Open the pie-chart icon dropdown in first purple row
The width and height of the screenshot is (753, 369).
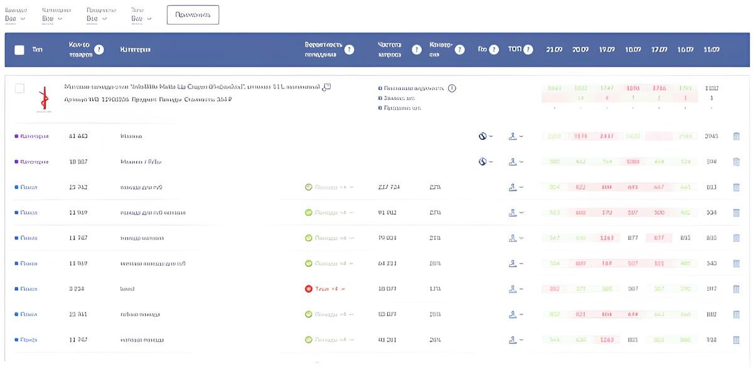(x=486, y=136)
